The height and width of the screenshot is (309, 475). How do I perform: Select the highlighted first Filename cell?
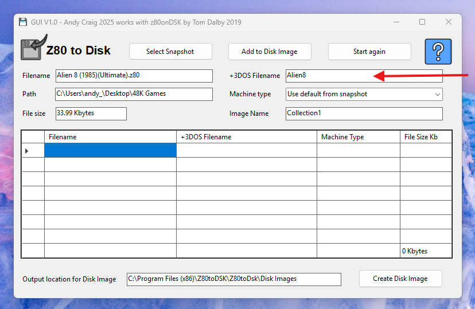(110, 150)
